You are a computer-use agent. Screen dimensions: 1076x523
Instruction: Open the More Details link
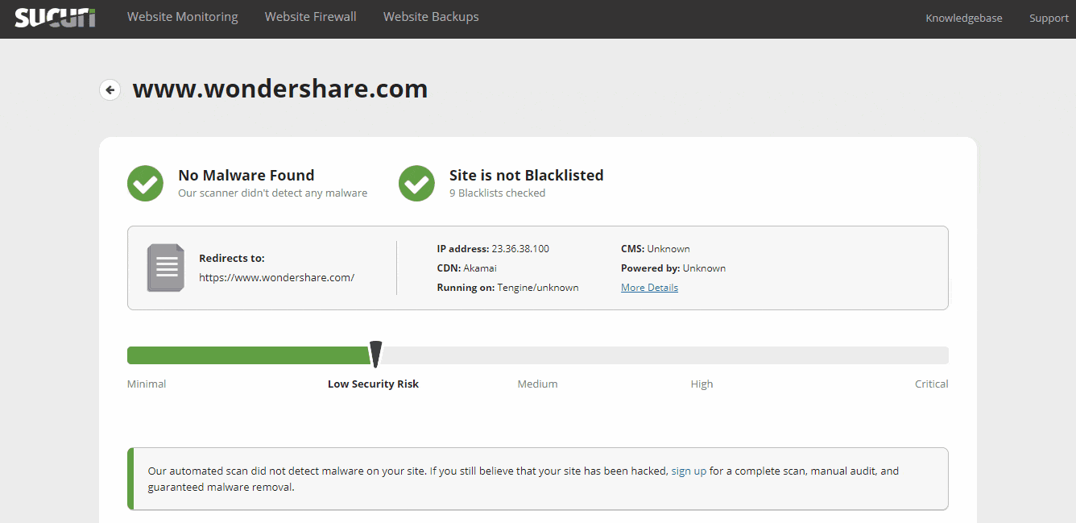649,288
